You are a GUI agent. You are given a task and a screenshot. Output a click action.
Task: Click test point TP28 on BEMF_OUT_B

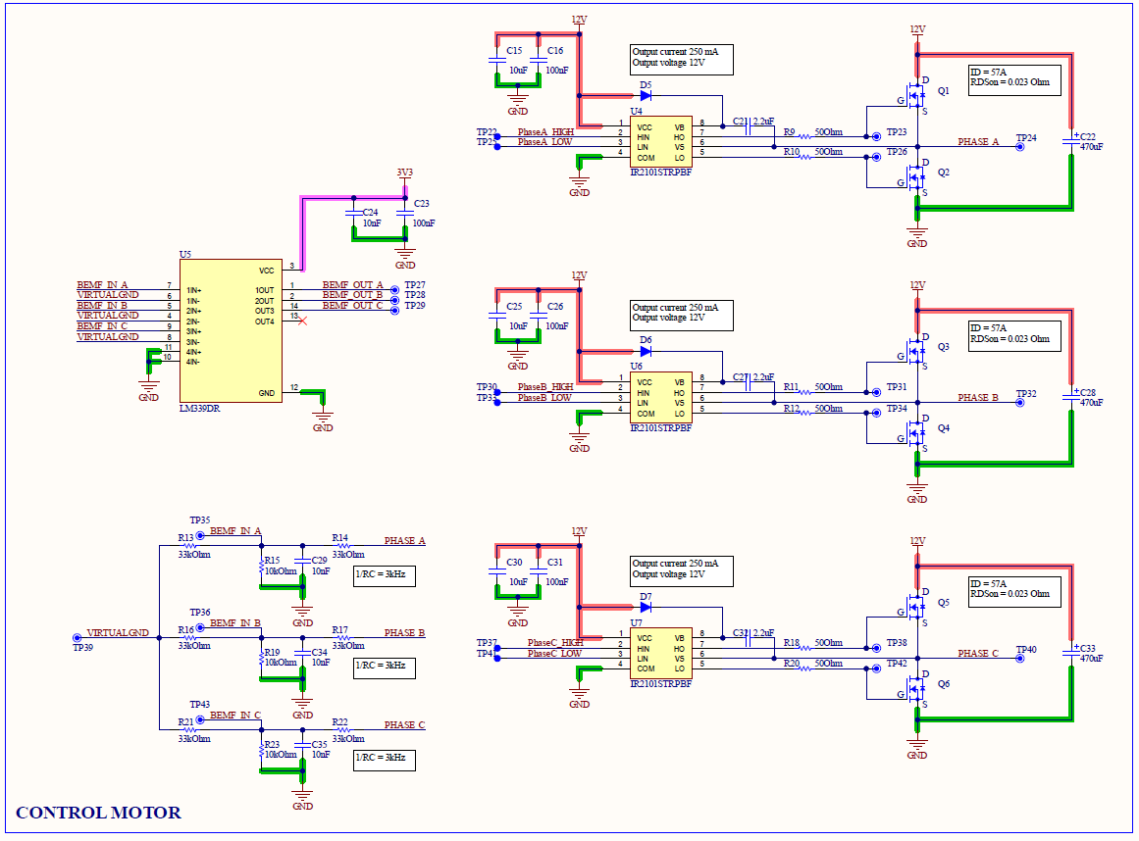394,300
